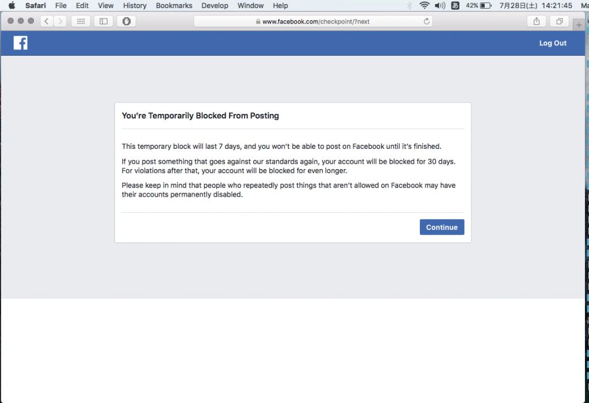This screenshot has height=403, width=589.
Task: Reload the page with refresh icon
Action: 426,21
